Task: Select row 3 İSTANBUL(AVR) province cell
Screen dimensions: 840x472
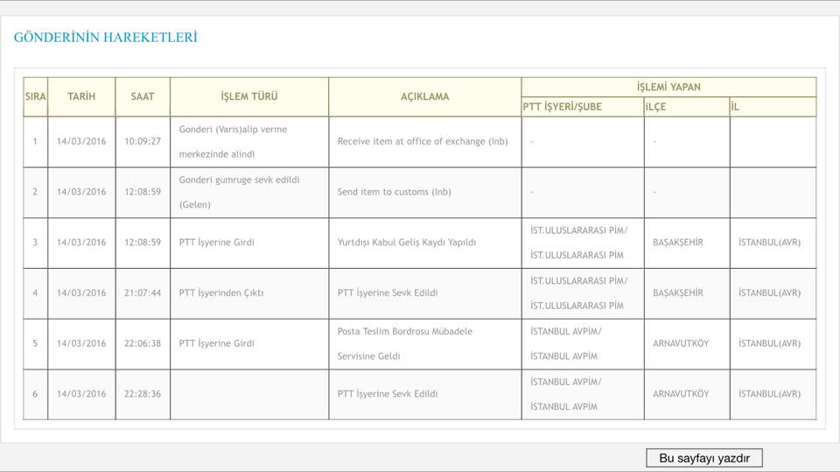Action: [773, 243]
